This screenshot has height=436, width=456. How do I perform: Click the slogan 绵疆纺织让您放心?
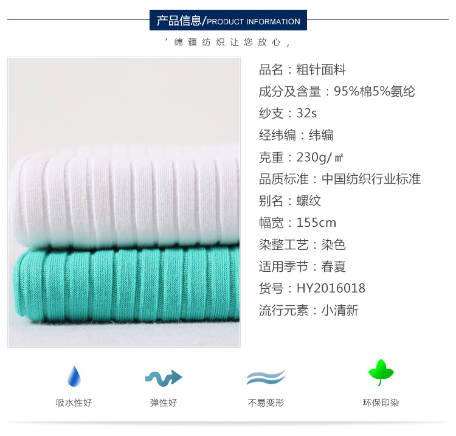(227, 43)
